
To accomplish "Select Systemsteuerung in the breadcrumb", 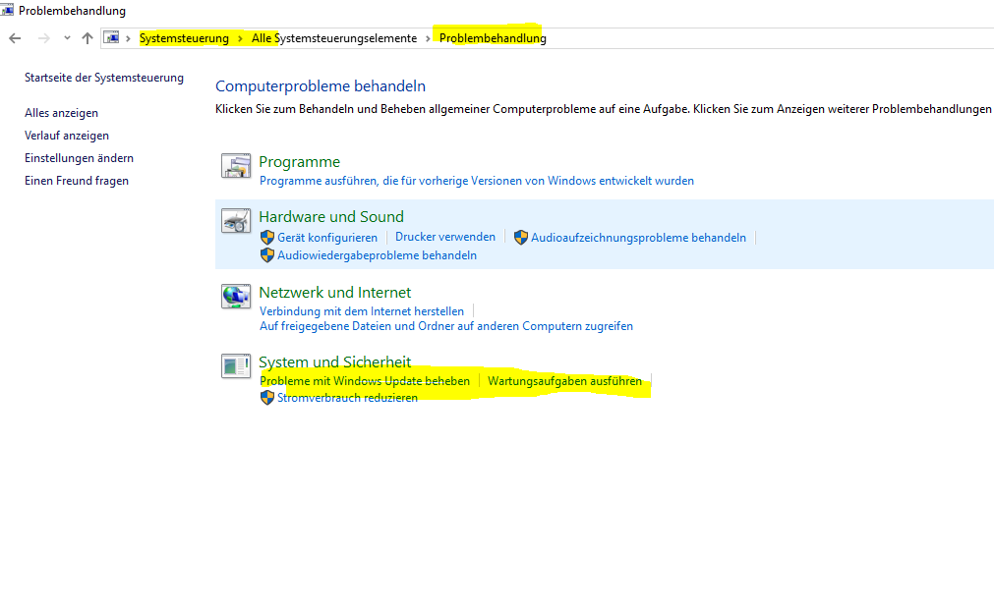I will pyautogui.click(x=184, y=38).
